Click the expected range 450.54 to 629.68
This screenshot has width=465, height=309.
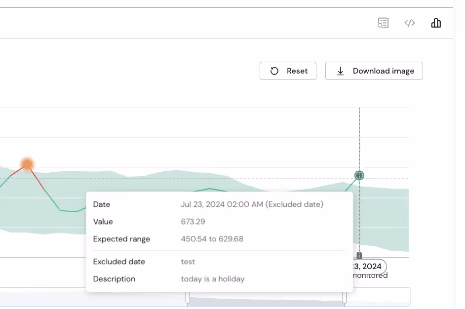coord(212,239)
